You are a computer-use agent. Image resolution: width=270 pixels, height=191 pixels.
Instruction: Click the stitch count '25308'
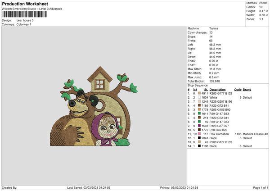[x=263, y=3]
